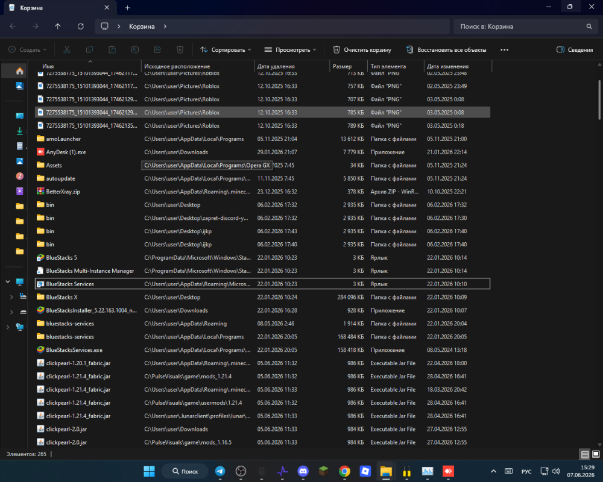Image resolution: width=603 pixels, height=482 pixels.
Task: Click the vertical scrollbar thumb of file list
Action: 599,100
